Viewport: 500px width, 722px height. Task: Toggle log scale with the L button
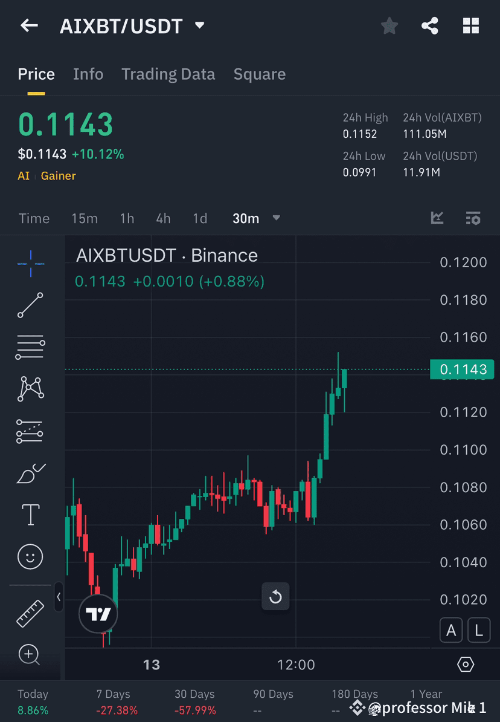(479, 630)
